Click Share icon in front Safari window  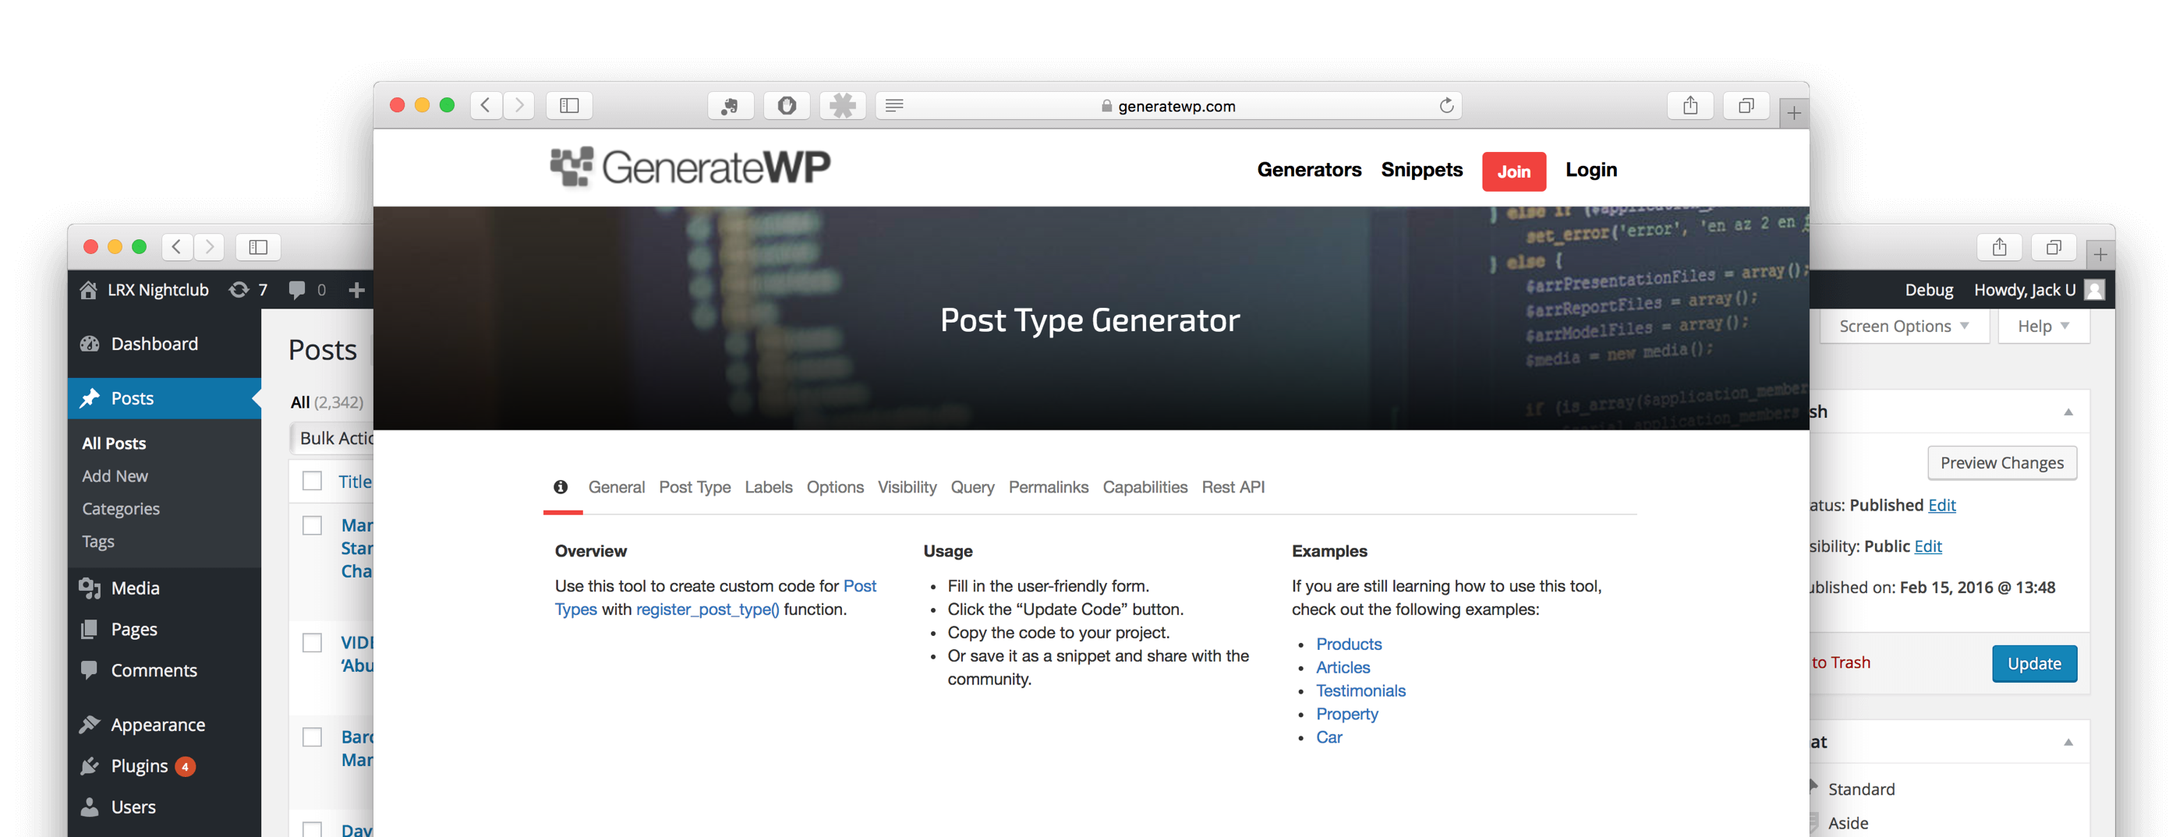[1689, 106]
